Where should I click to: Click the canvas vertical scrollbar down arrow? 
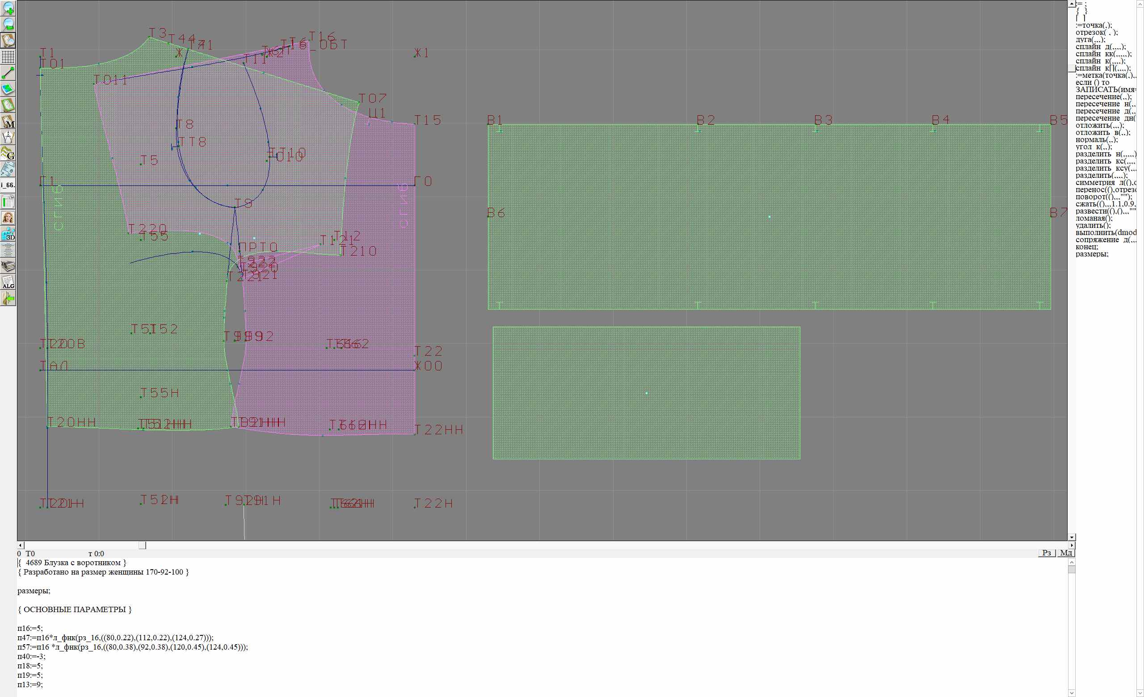(1071, 537)
